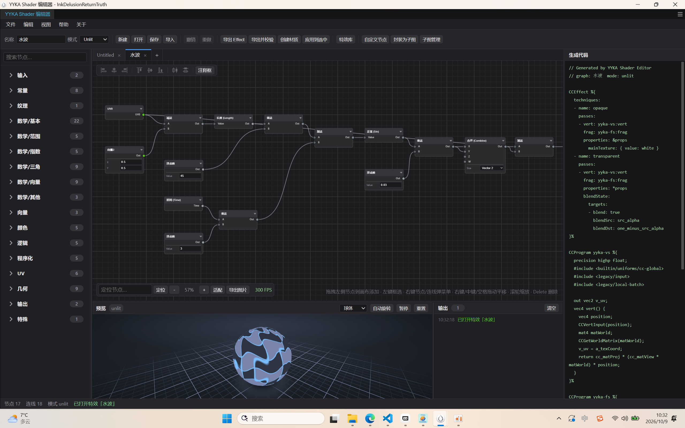685x428 pixels.
Task: Open the 视图 menu
Action: click(x=46, y=25)
